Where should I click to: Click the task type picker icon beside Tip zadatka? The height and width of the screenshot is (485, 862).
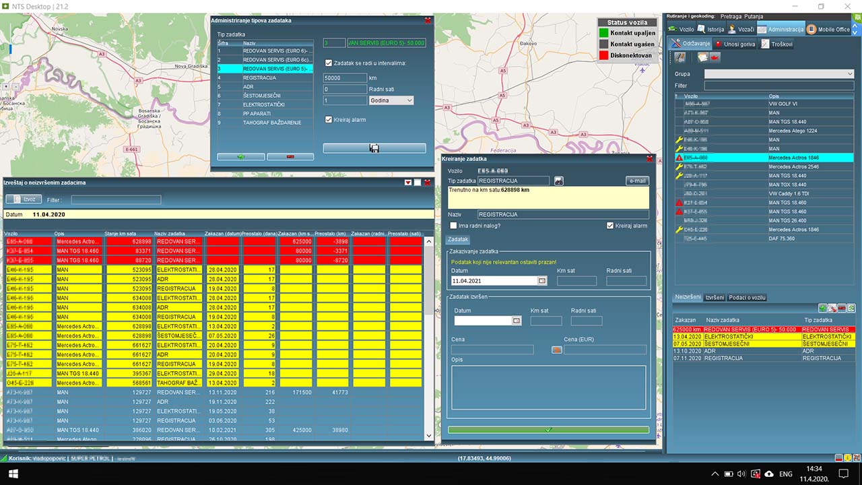point(558,181)
